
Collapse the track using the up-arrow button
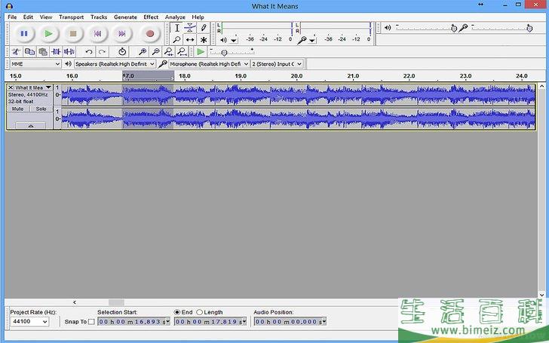pos(31,126)
